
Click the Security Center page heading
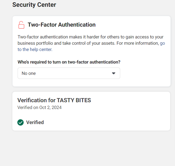34,5
